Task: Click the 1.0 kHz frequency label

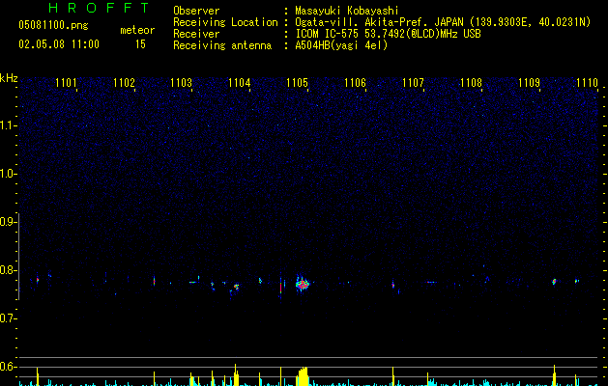Action: coord(8,174)
